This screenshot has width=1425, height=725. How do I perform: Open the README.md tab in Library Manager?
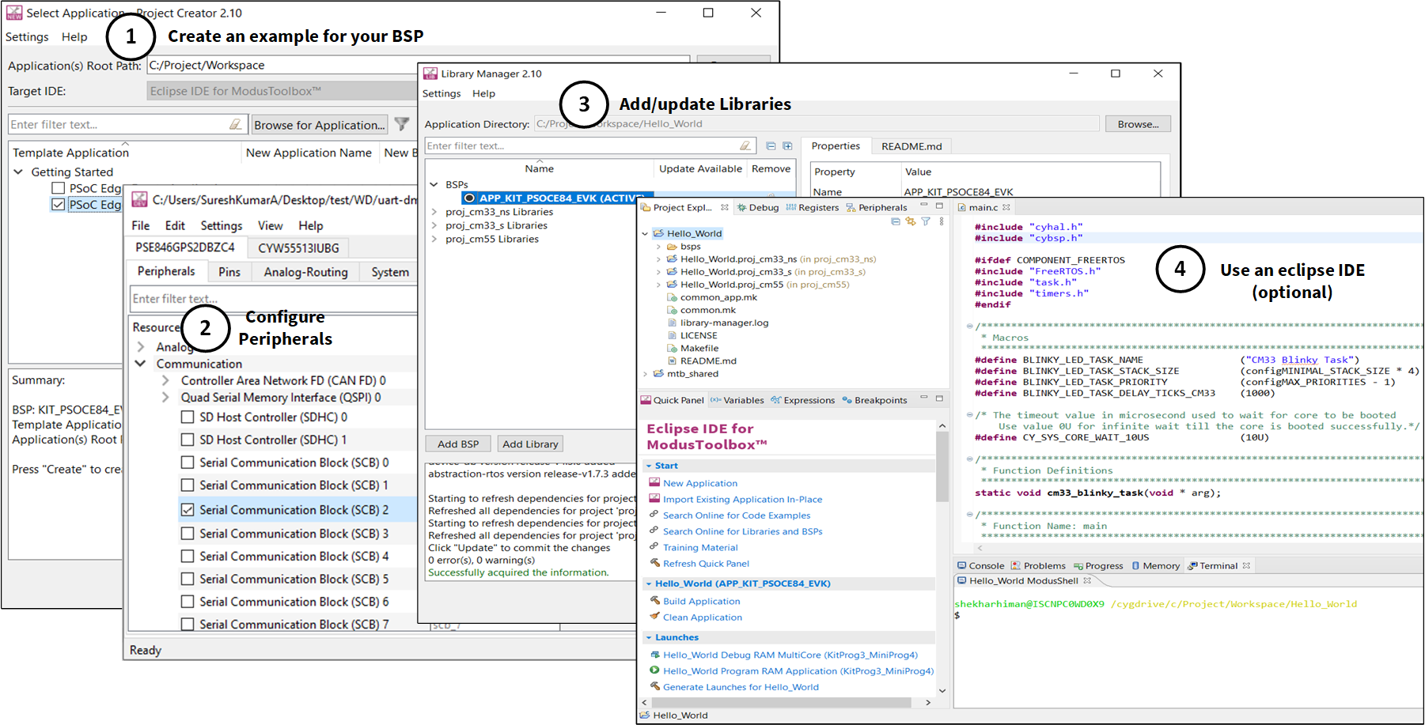tap(911, 146)
